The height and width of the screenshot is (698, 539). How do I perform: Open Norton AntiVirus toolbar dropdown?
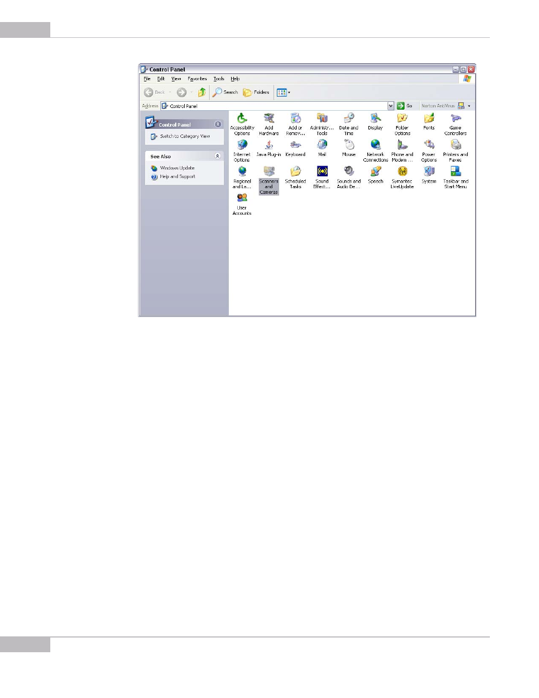[x=468, y=106]
